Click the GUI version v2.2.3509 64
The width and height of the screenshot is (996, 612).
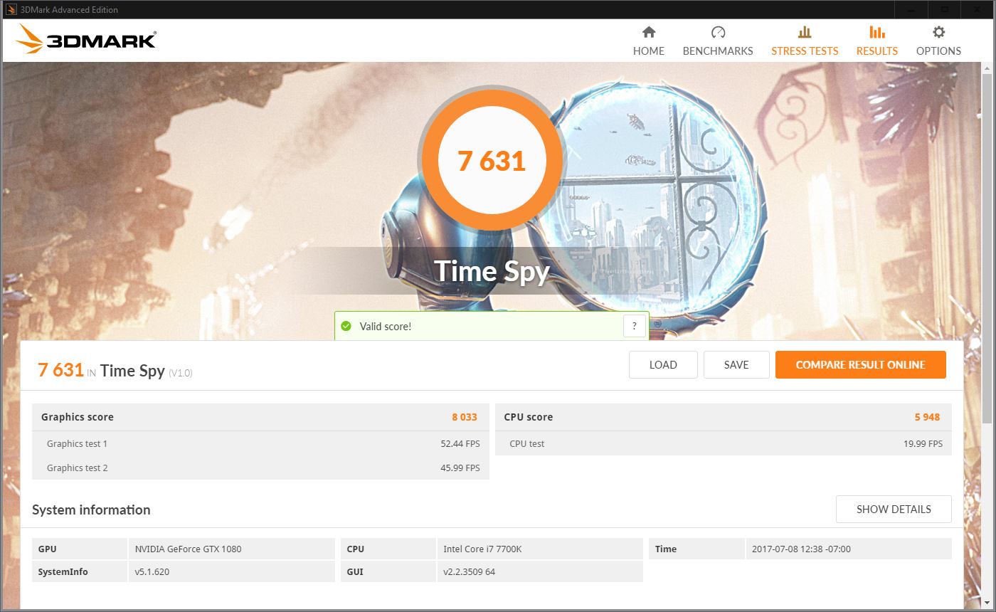[469, 571]
